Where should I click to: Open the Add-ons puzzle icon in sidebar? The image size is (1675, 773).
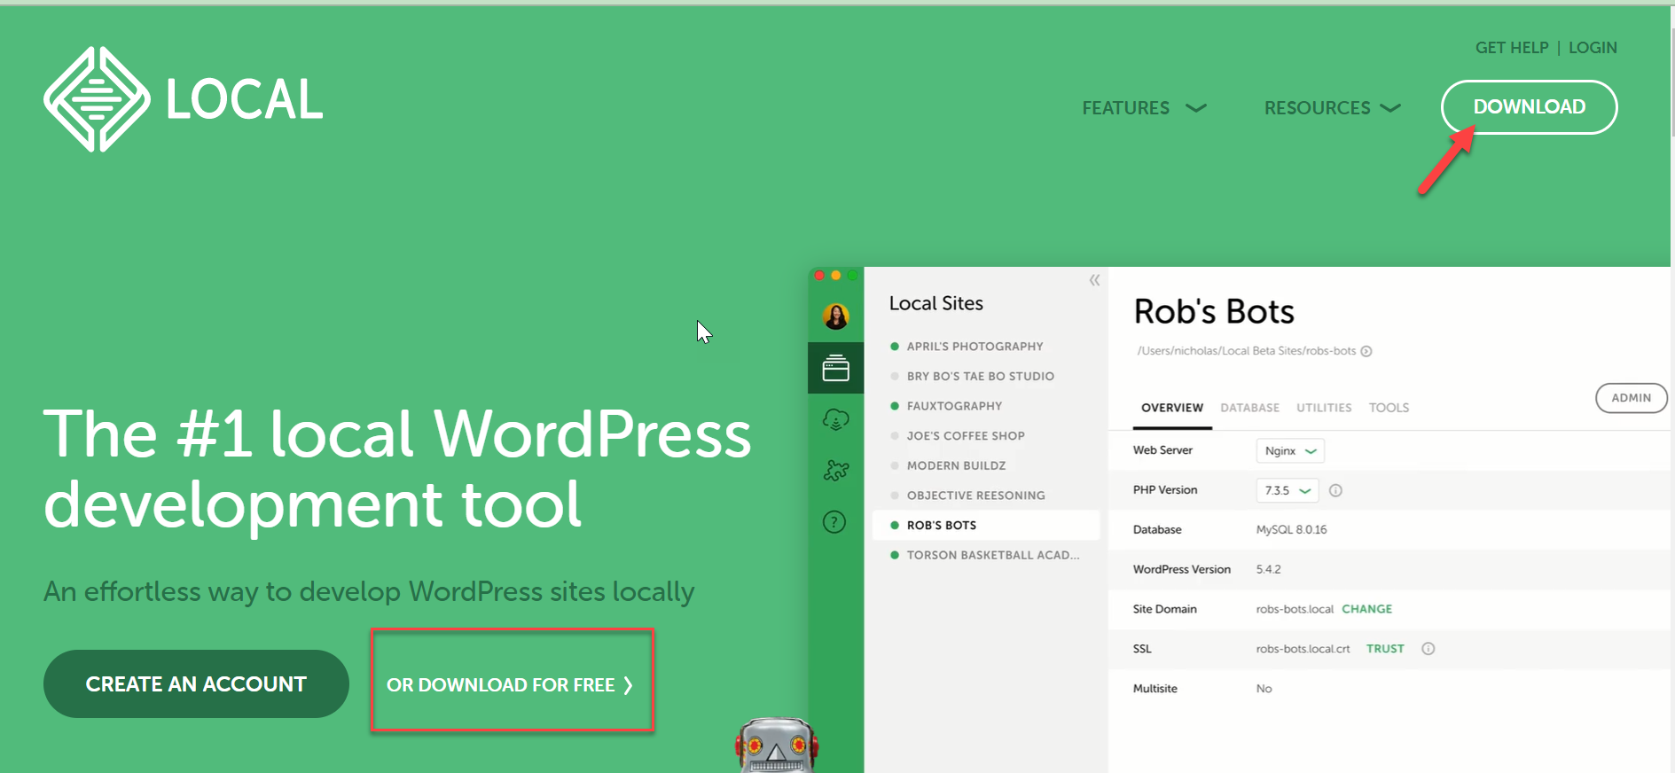click(x=835, y=471)
